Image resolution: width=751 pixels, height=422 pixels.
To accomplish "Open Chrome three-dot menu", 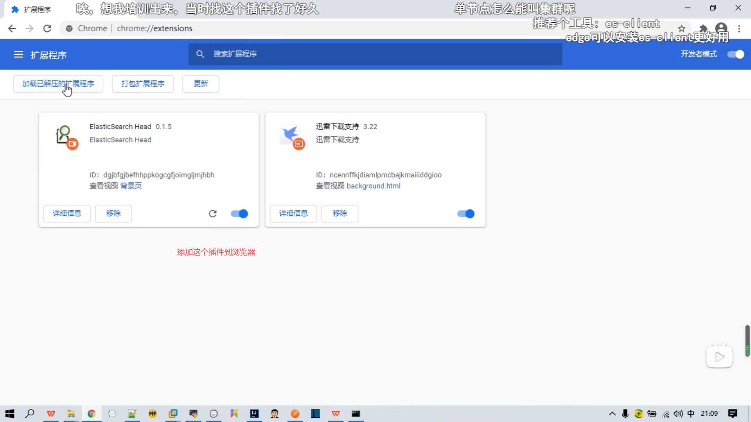I will 739,29.
